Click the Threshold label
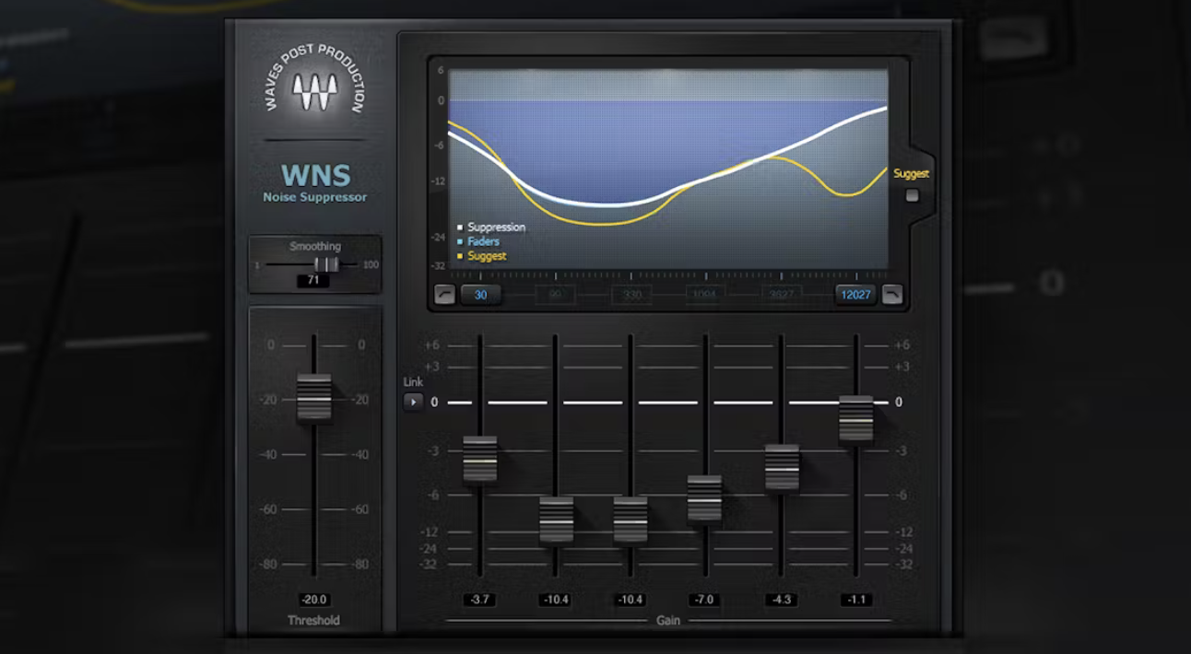Screen dimensions: 1191x654 click(313, 621)
